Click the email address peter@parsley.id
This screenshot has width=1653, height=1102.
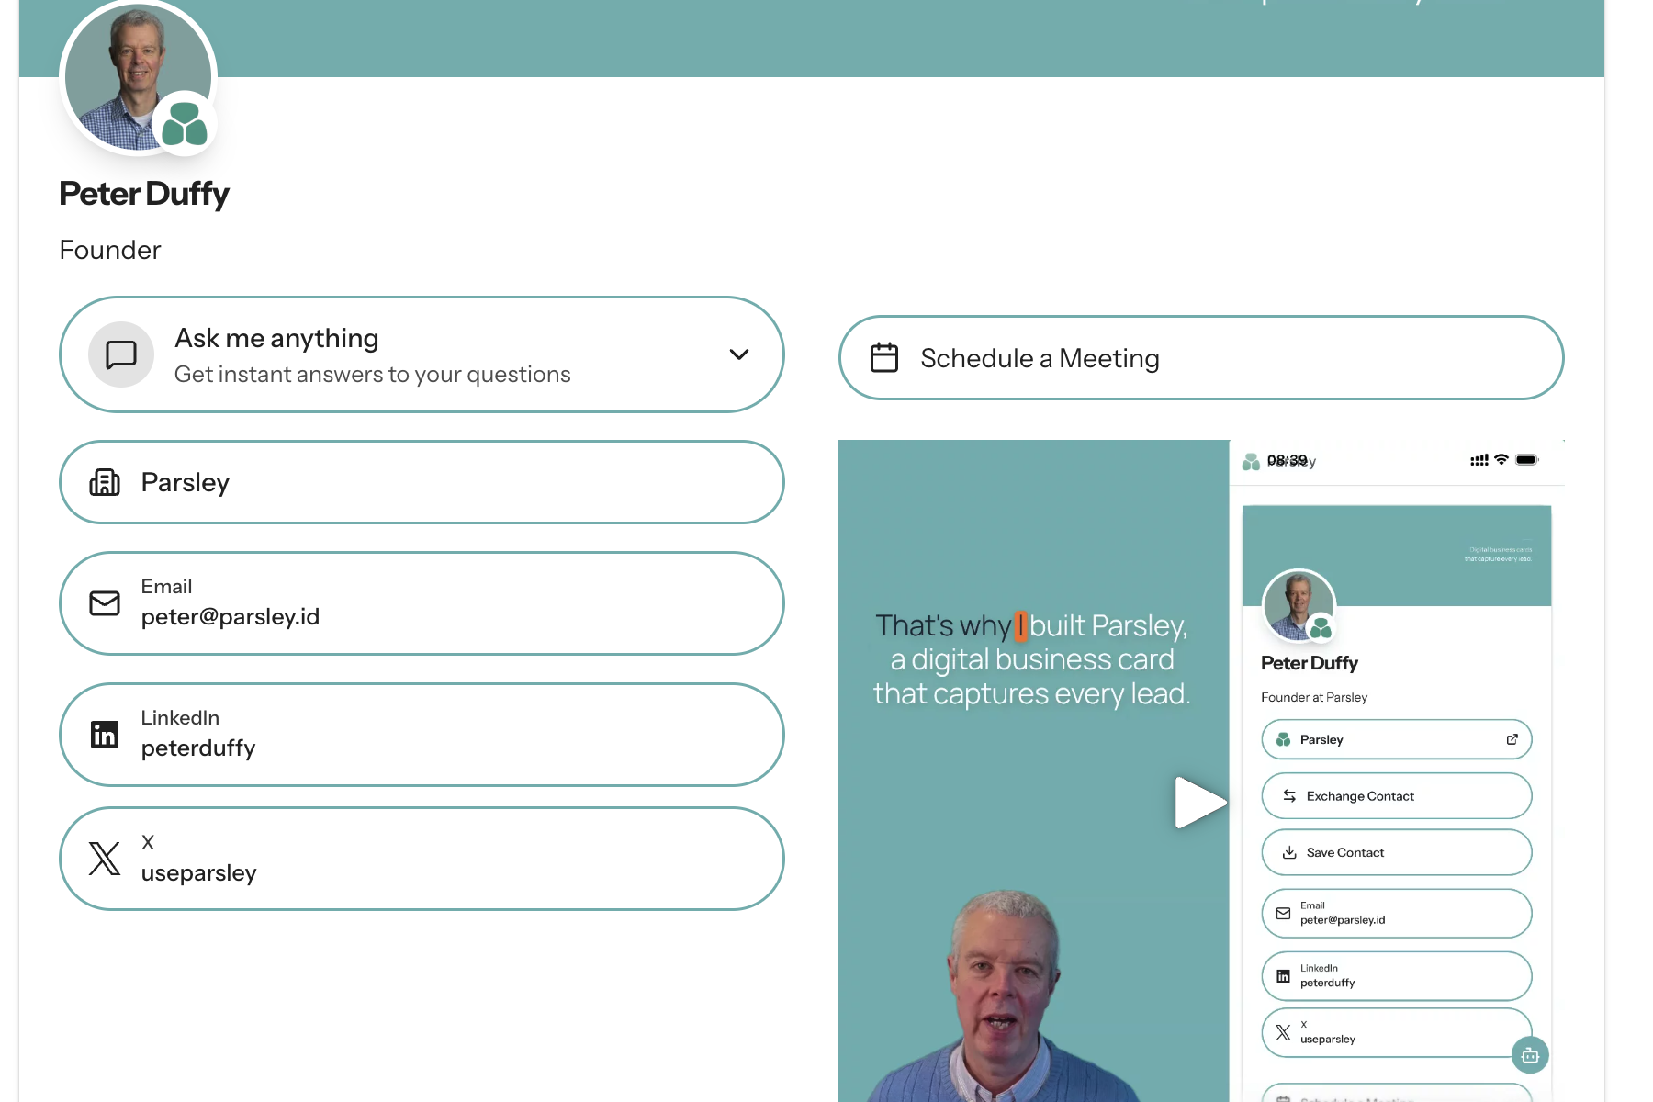[x=231, y=616]
